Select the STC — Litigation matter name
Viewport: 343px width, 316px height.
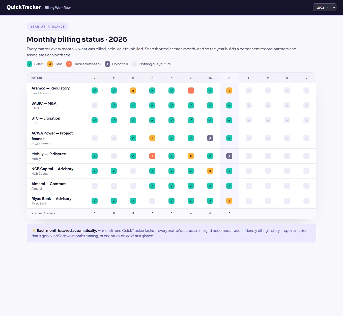point(46,118)
